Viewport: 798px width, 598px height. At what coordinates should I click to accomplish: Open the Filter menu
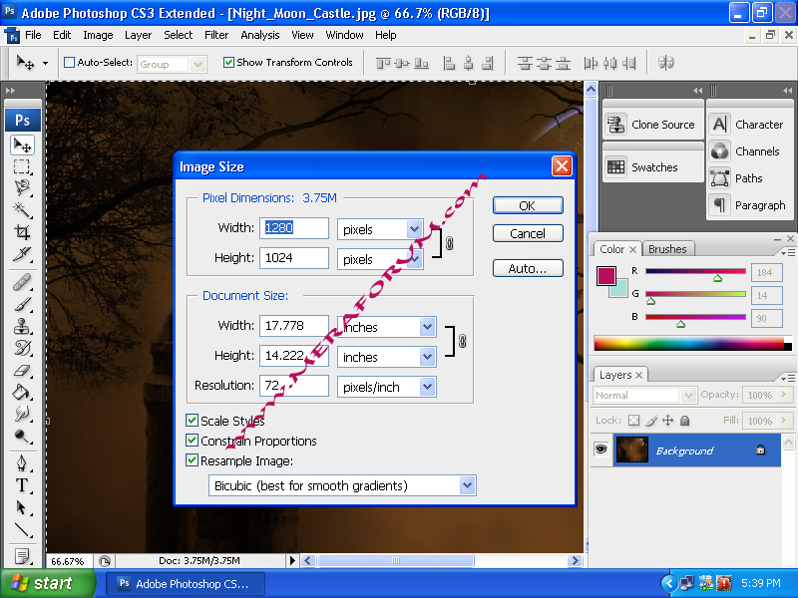pyautogui.click(x=216, y=35)
